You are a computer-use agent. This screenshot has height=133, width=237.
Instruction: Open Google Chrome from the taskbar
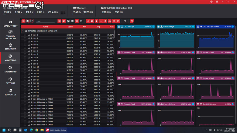point(36,130)
